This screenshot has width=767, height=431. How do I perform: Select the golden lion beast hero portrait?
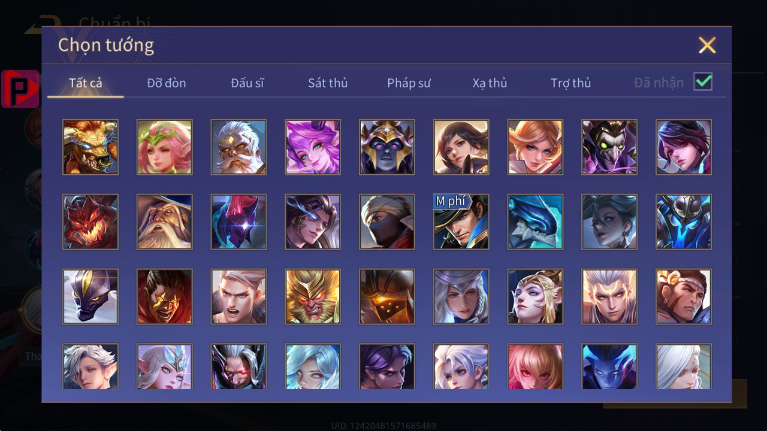click(x=90, y=147)
